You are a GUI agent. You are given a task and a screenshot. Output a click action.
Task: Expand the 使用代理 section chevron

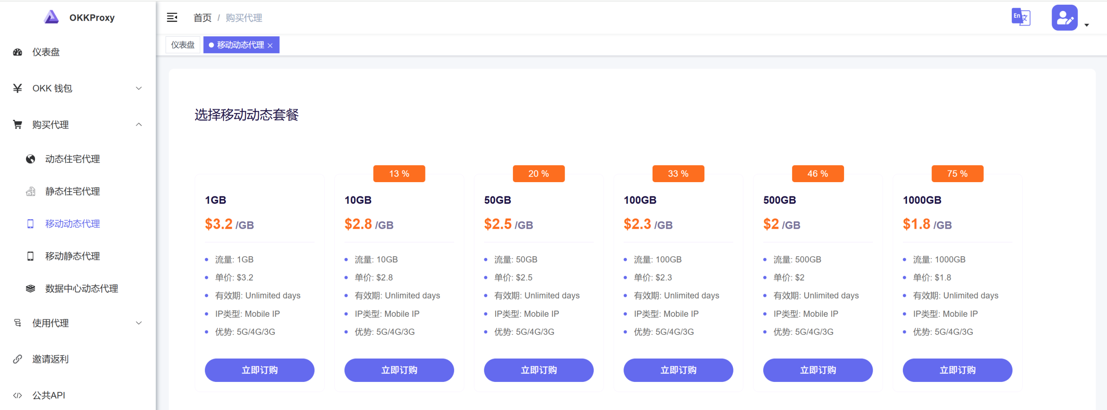point(139,322)
